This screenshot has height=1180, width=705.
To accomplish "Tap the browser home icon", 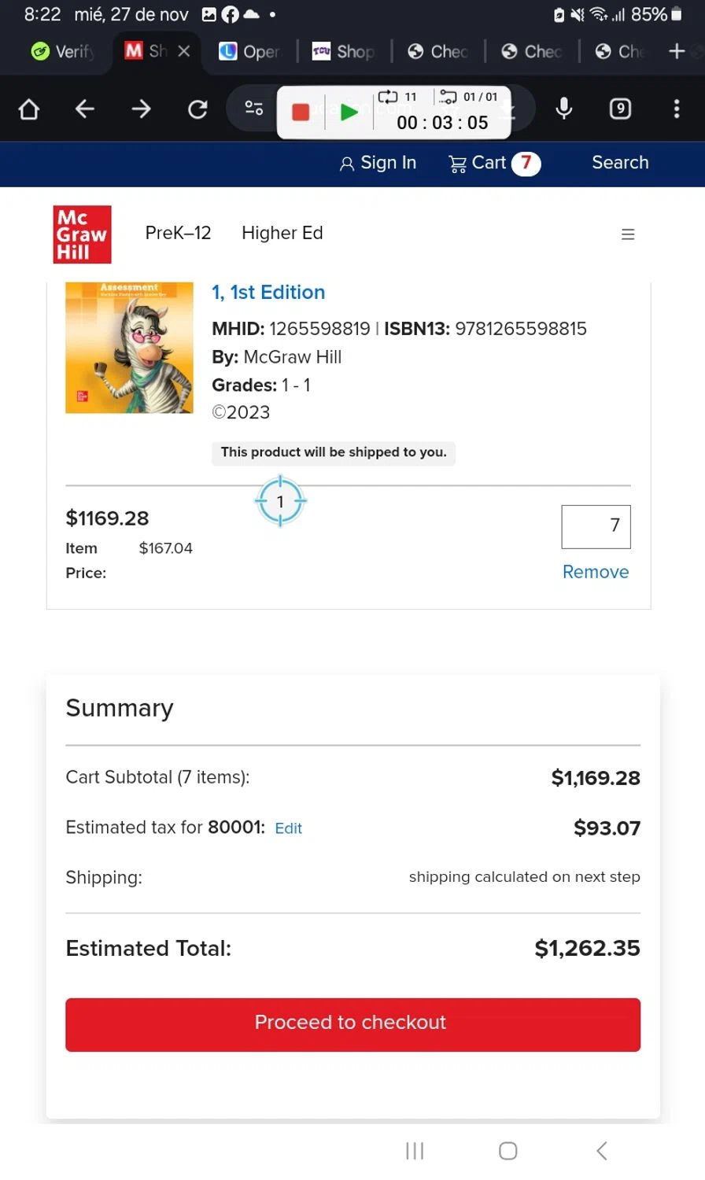I will click(x=29, y=109).
